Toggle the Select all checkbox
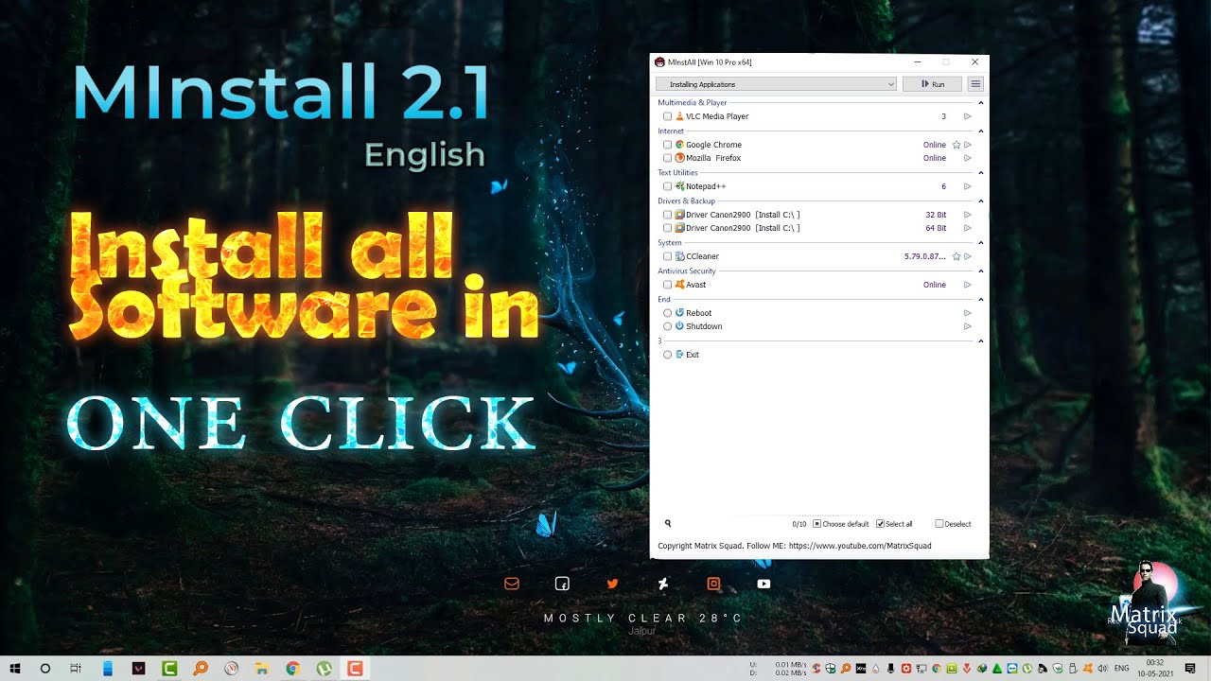 pyautogui.click(x=880, y=524)
